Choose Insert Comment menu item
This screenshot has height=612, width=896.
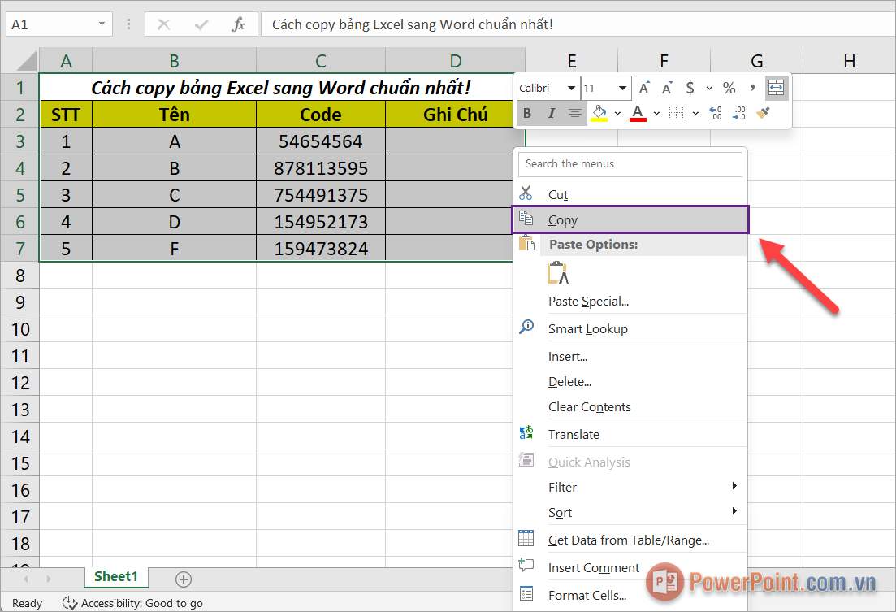630,567
